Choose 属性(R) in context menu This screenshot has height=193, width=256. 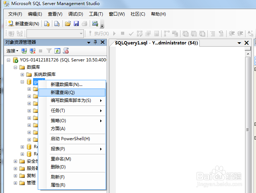(x=72, y=185)
